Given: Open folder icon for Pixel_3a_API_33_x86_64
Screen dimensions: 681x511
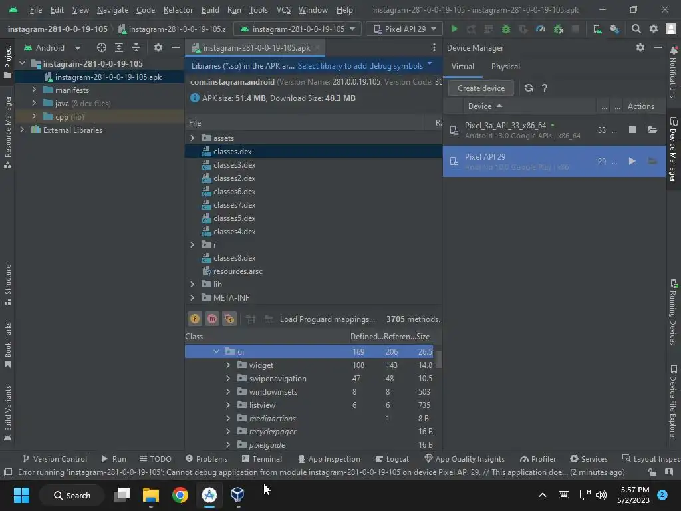Looking at the screenshot, I should coord(652,130).
